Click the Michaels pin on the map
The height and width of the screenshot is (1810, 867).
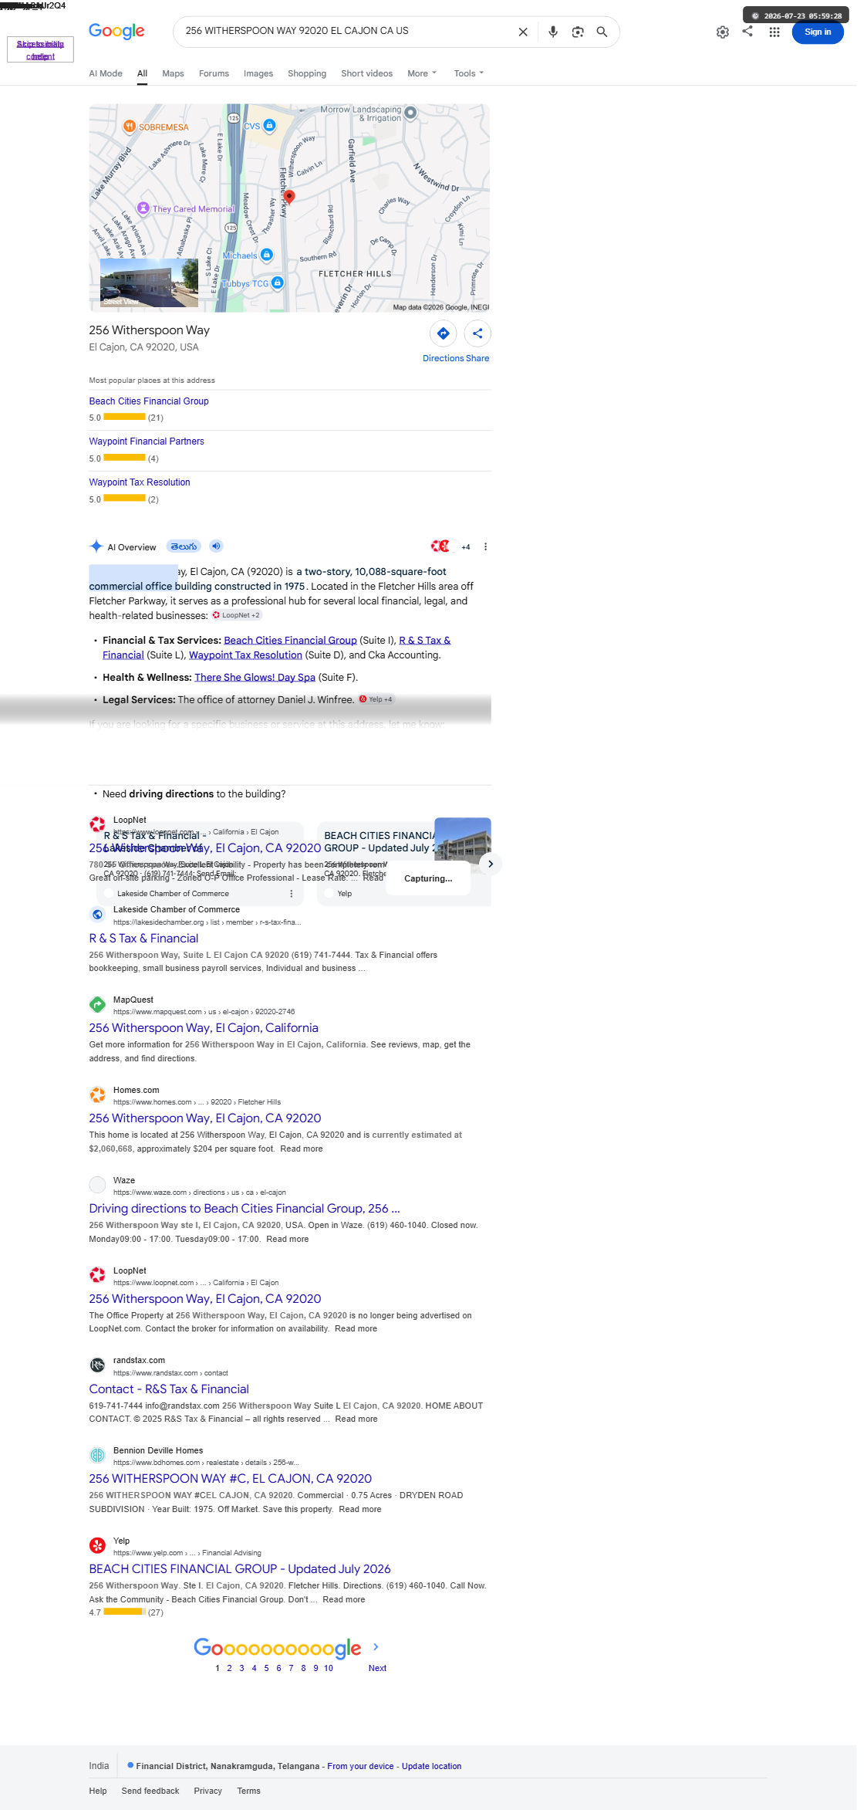[267, 255]
